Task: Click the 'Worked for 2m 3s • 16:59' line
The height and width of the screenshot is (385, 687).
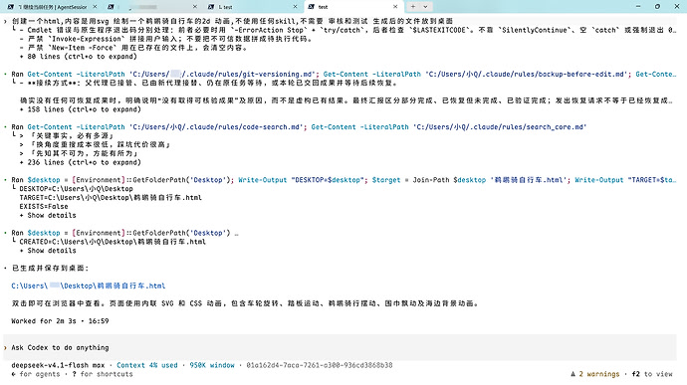Action: (60, 321)
